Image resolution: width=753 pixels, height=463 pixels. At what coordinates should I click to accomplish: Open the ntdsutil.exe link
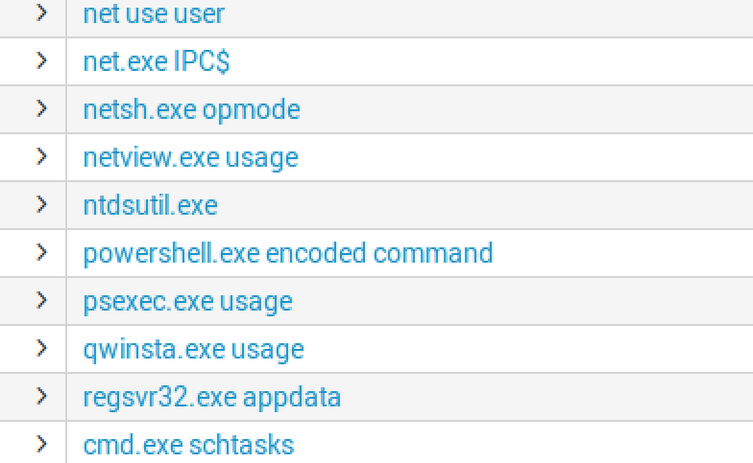point(150,205)
